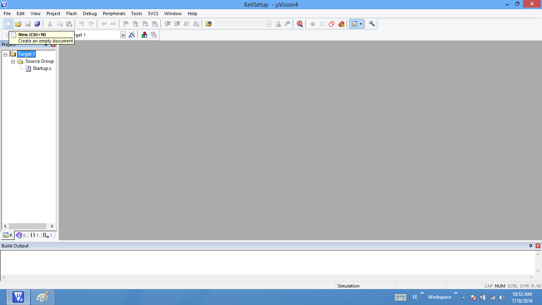Click the Manage Components colored blocks icon
542x305 pixels.
[x=144, y=35]
